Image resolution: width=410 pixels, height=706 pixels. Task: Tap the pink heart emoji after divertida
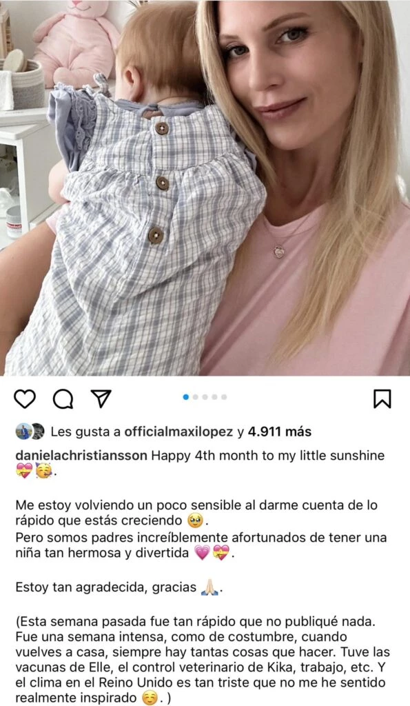202,553
